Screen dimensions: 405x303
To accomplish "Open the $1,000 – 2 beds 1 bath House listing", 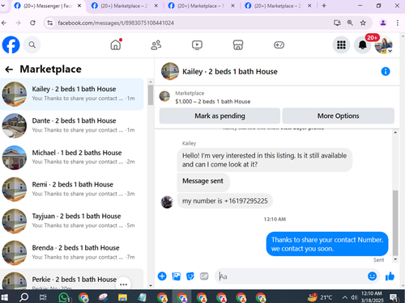I will [213, 102].
